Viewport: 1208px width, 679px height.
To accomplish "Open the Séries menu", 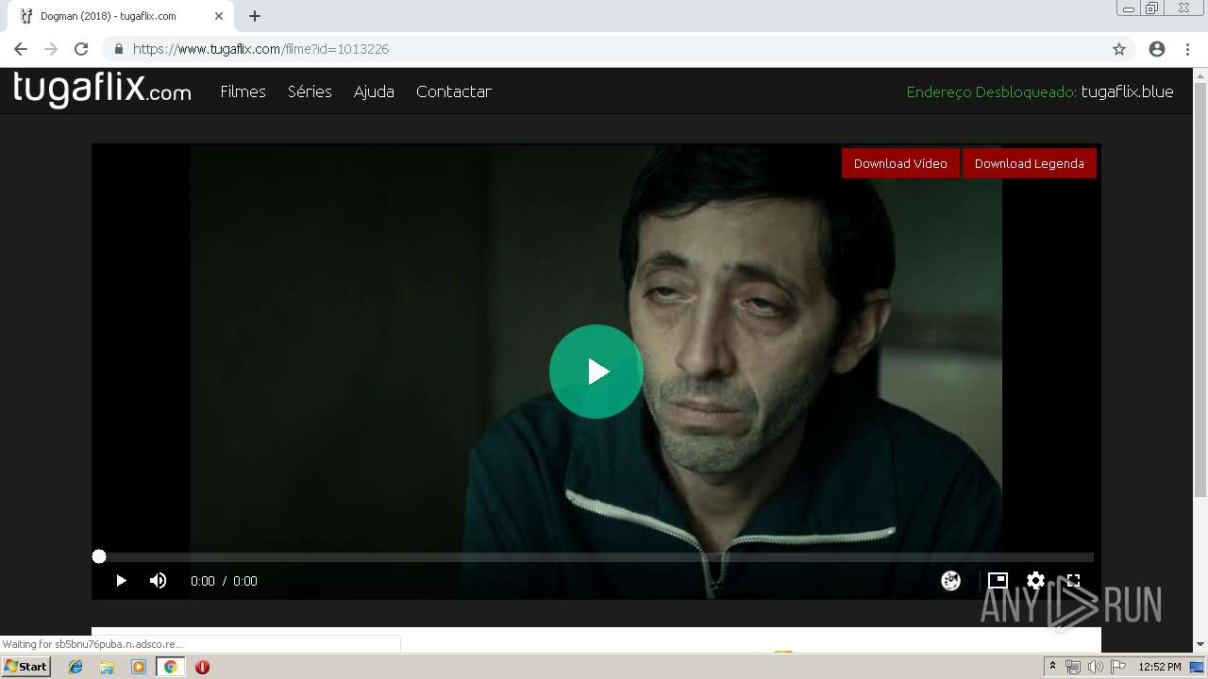I will pos(310,91).
